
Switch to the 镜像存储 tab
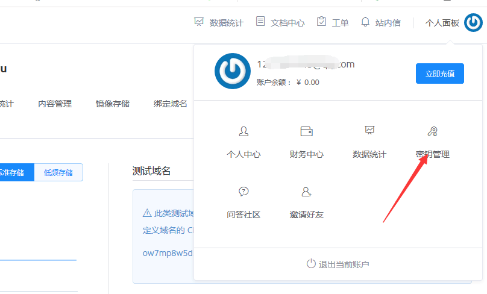(x=112, y=104)
